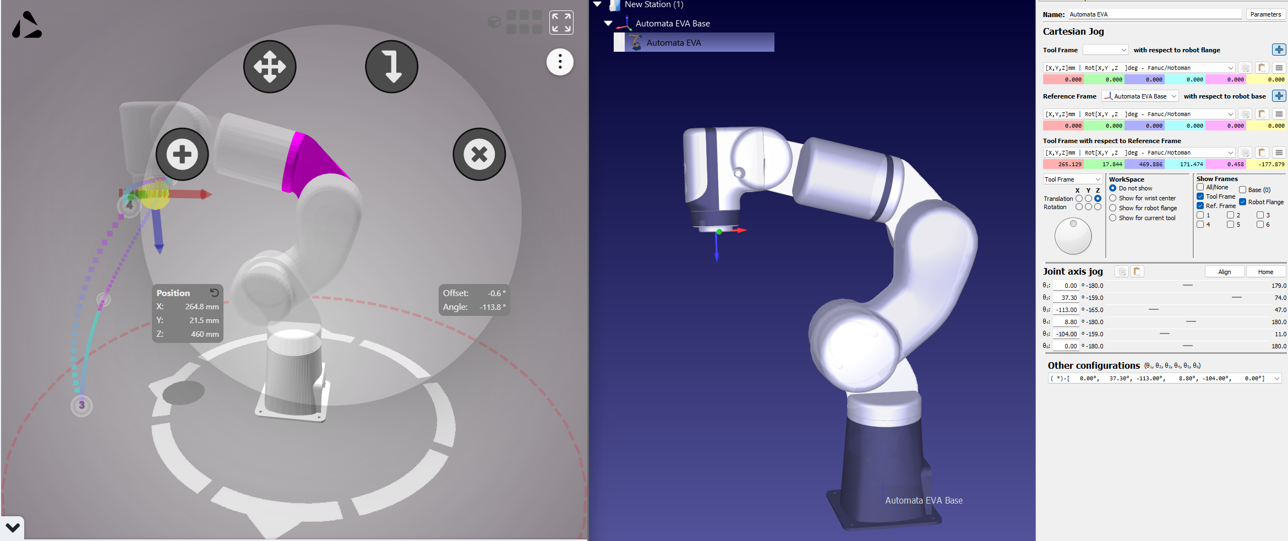Viewport: 1288px width, 541px height.
Task: Open the jog Tool Frame selector above Translation
Action: tap(1072, 179)
